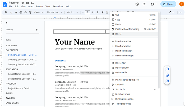The width and height of the screenshot is (185, 107).
Task: Select Insert row above
Action: tap(134, 41)
